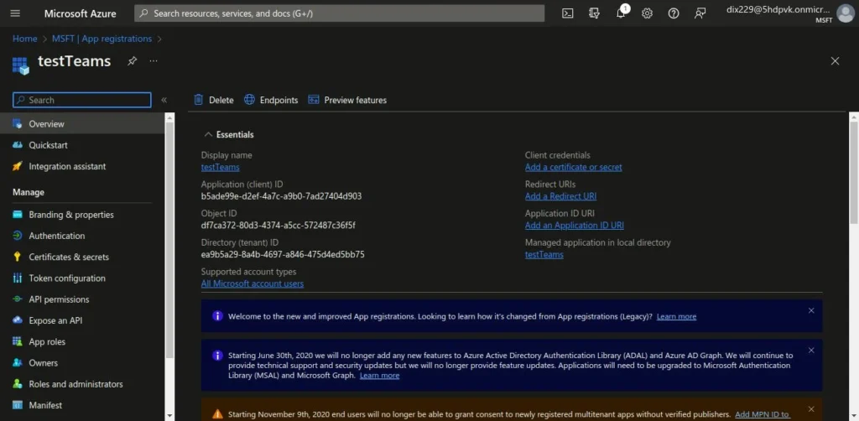Screen dimensions: 859x421
Task: Click the main content scrollbar
Action: coord(854,173)
